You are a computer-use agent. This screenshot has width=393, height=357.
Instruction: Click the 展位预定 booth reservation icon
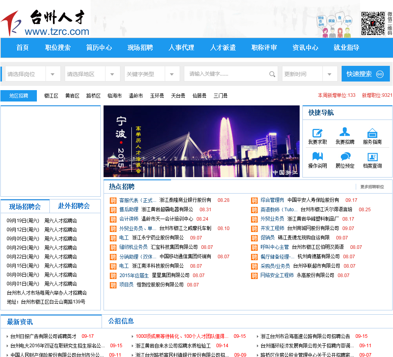(x=345, y=157)
